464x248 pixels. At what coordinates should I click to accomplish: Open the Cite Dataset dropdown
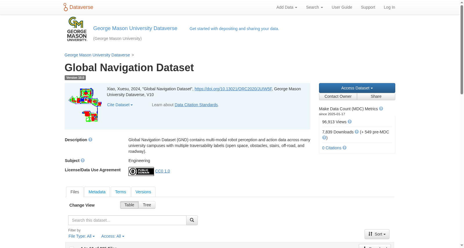tap(120, 105)
